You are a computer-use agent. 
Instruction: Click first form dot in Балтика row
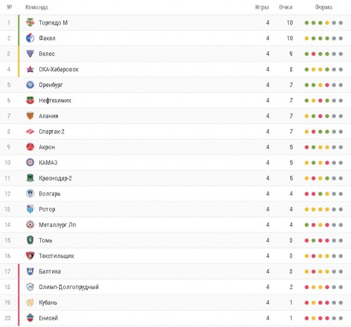click(x=307, y=272)
